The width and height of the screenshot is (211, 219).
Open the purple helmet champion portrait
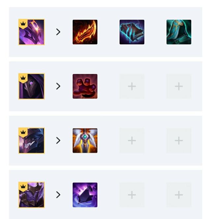click(x=32, y=32)
